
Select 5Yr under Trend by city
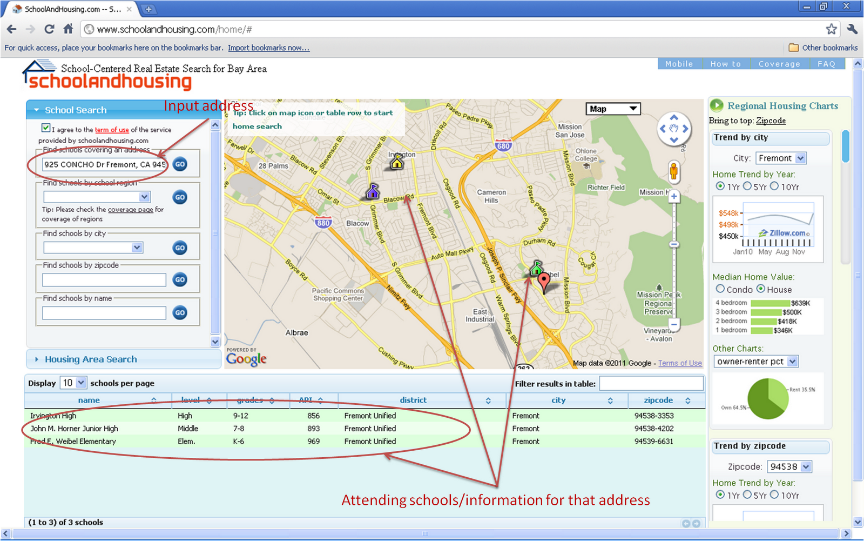(x=747, y=186)
